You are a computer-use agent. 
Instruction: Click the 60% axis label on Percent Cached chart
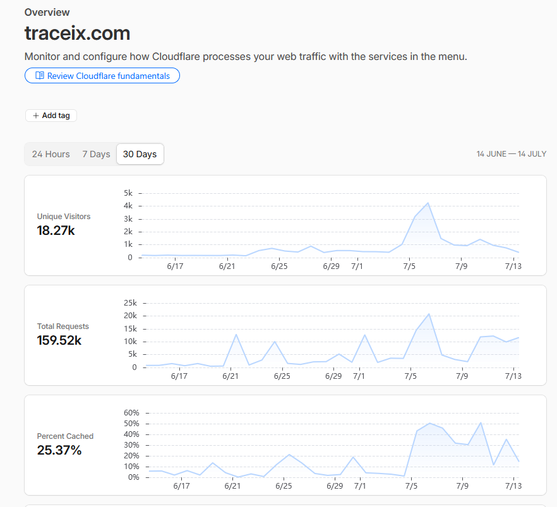[131, 412]
